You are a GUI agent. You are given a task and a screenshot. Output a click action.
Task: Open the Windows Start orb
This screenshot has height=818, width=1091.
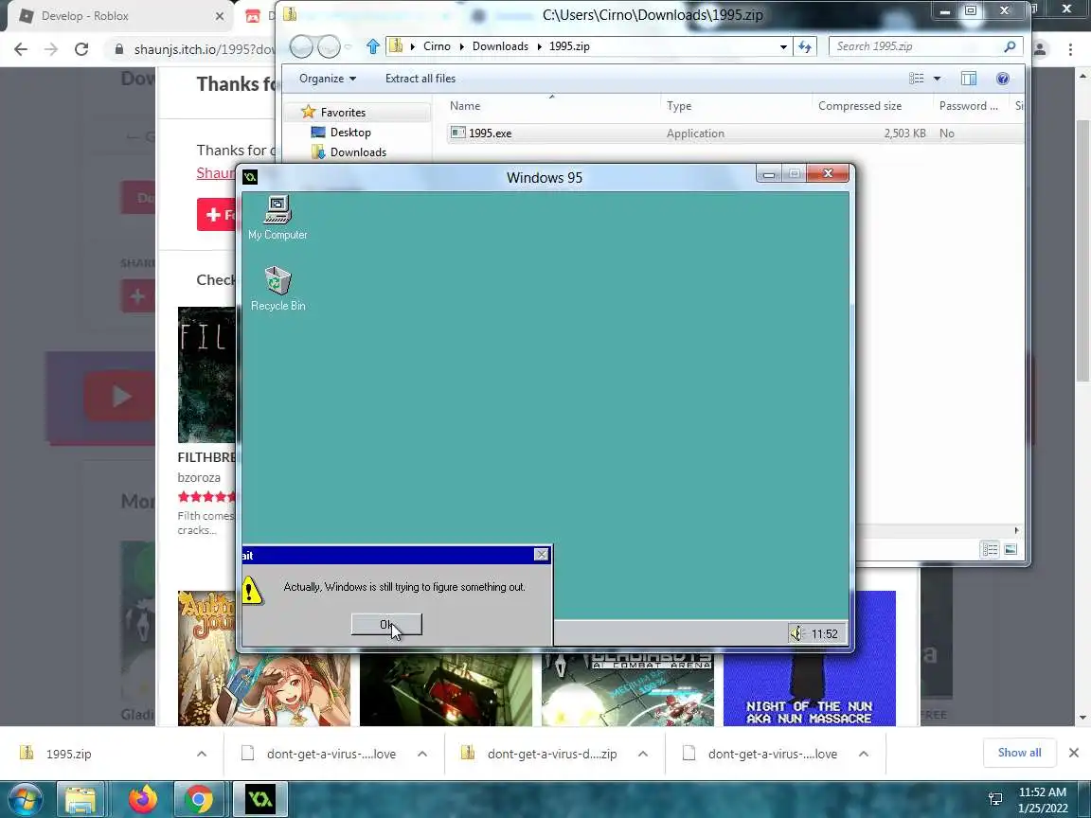[24, 799]
